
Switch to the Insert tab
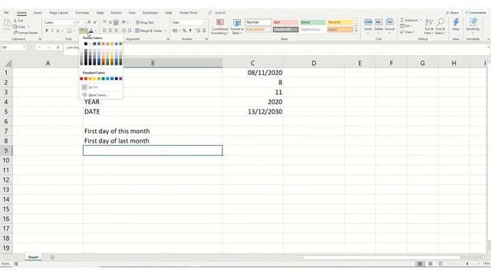pyautogui.click(x=38, y=13)
